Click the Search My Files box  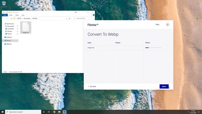83,18
